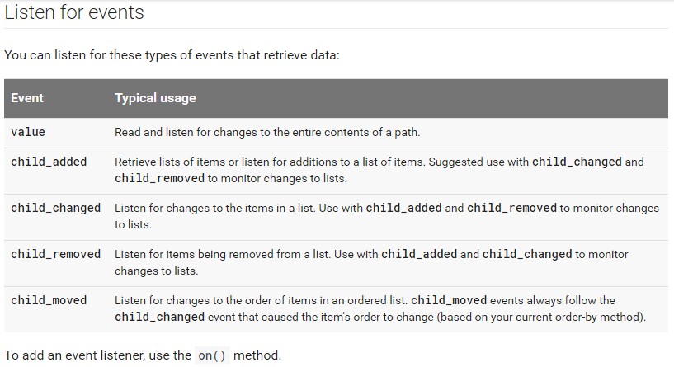Click the value row description text
This screenshot has width=674, height=367.
[267, 132]
